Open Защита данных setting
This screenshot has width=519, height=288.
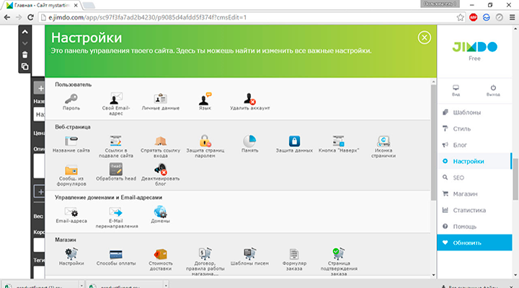(294, 144)
